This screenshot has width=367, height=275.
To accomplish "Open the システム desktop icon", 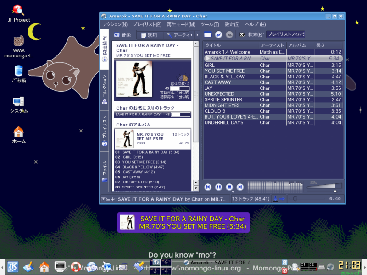I will tap(19, 105).
